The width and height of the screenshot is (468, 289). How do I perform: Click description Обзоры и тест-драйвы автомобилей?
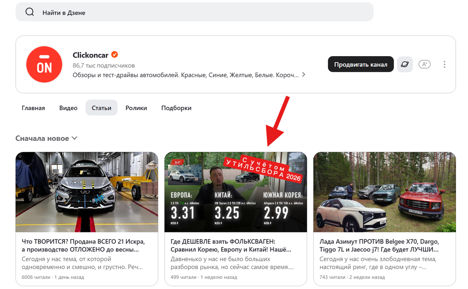tap(185, 74)
